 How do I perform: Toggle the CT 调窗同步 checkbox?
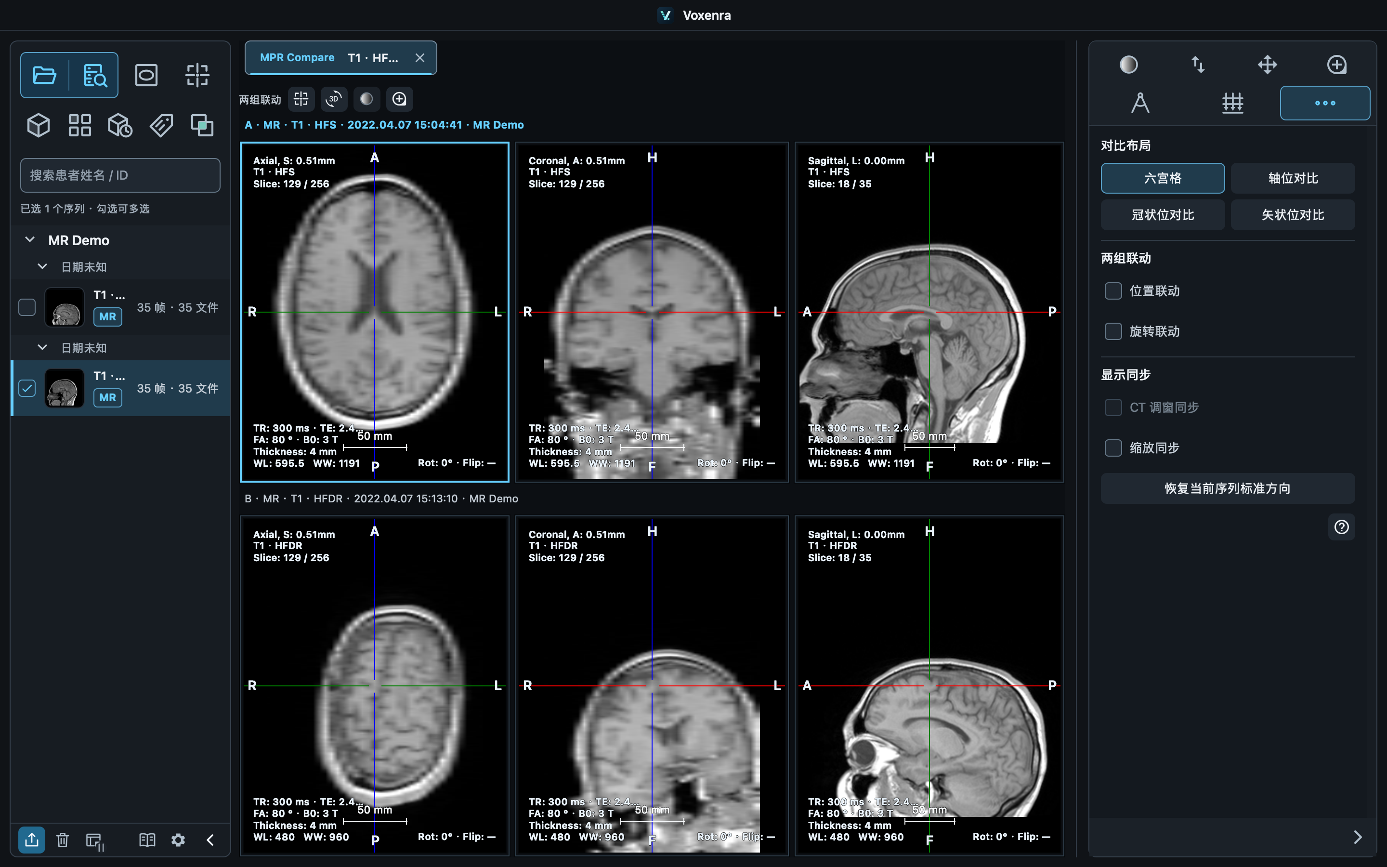tap(1113, 407)
